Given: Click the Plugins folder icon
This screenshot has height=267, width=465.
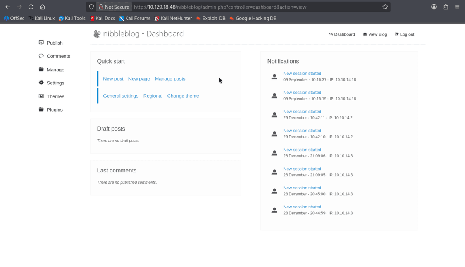Looking at the screenshot, I should [x=41, y=109].
